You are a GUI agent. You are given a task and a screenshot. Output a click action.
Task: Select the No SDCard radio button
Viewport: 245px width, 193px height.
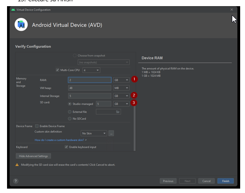[69, 119]
